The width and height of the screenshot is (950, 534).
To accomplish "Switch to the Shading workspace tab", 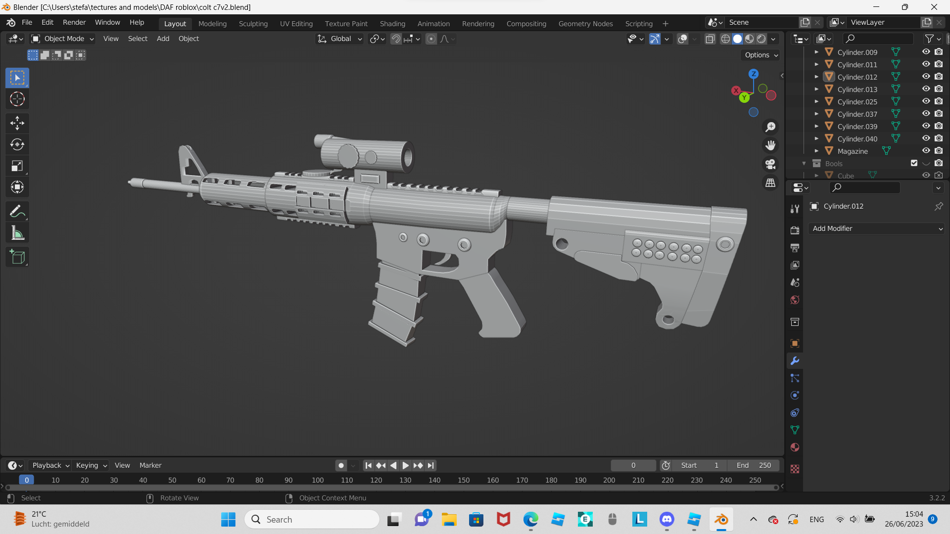I will [x=392, y=23].
